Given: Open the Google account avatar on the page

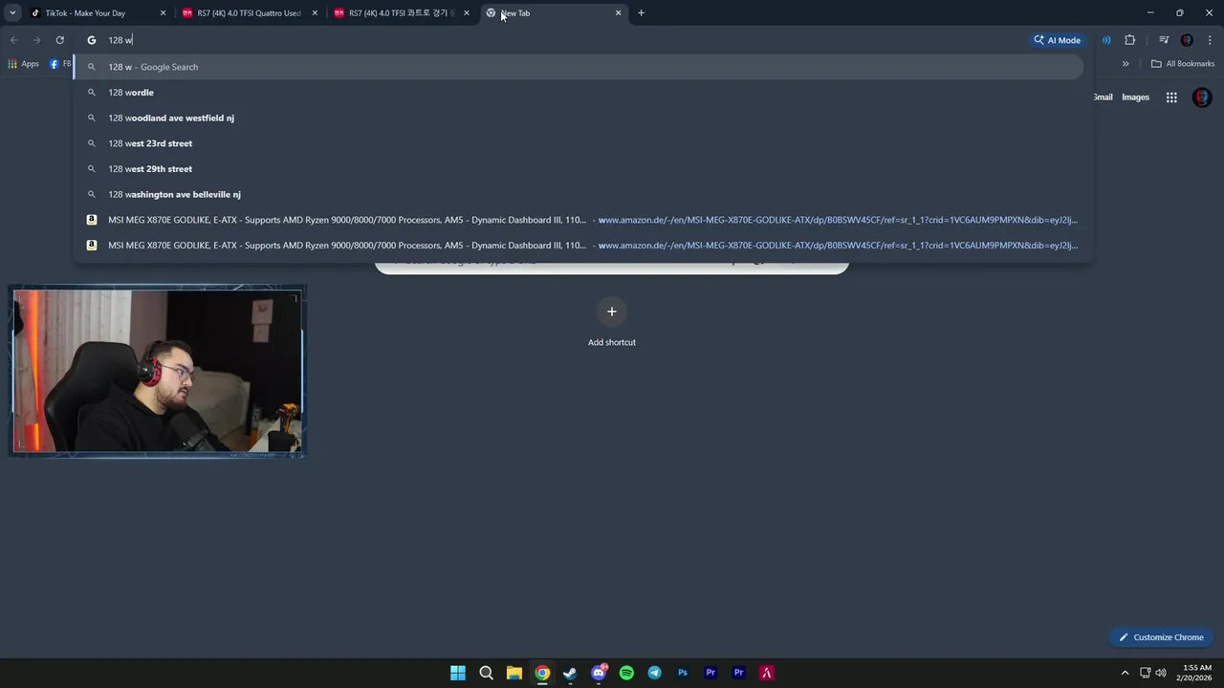Looking at the screenshot, I should click(1202, 97).
